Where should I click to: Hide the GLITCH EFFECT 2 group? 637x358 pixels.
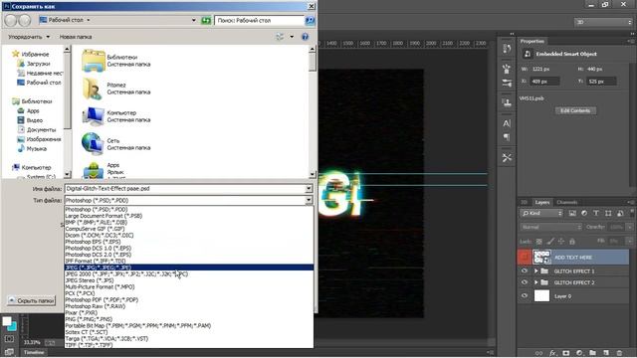(x=525, y=282)
